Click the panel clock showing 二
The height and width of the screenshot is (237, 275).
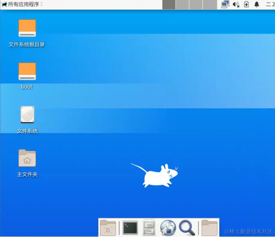coord(270,4)
